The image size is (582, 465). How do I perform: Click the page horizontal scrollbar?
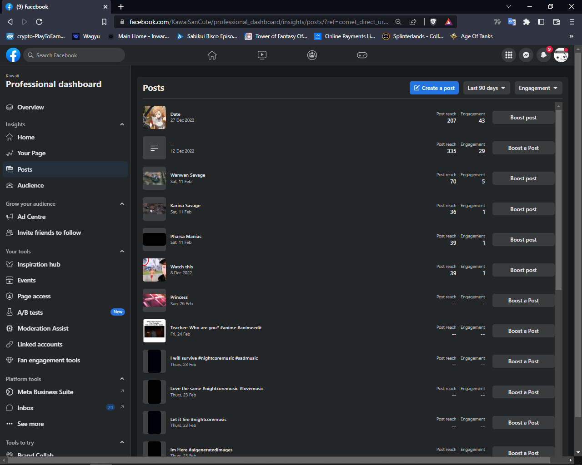click(x=279, y=460)
